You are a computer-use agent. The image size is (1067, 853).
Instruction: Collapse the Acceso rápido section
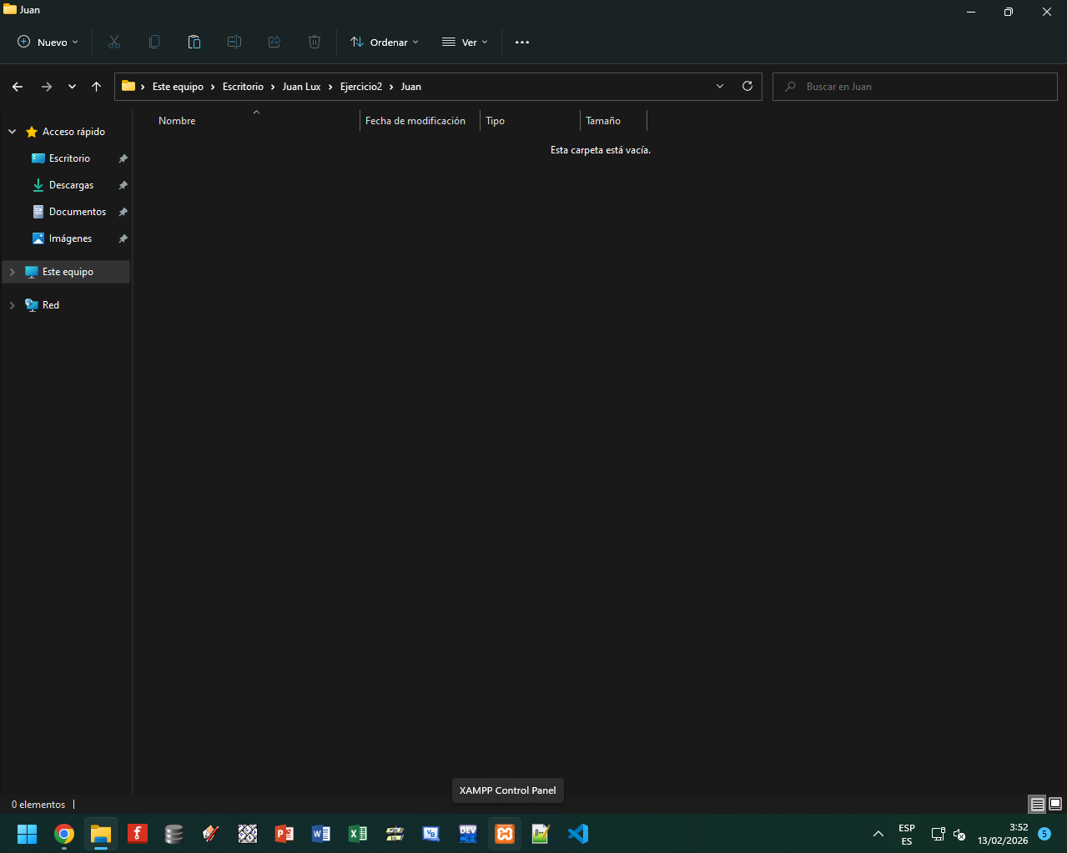[12, 132]
